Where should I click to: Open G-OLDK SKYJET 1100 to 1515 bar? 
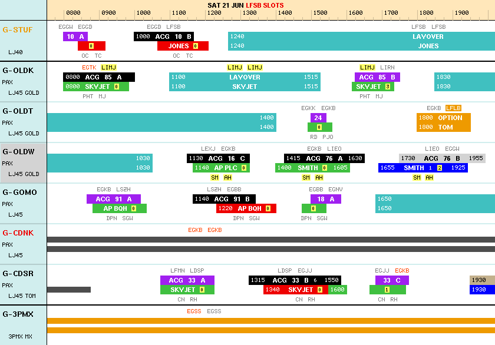[245, 87]
